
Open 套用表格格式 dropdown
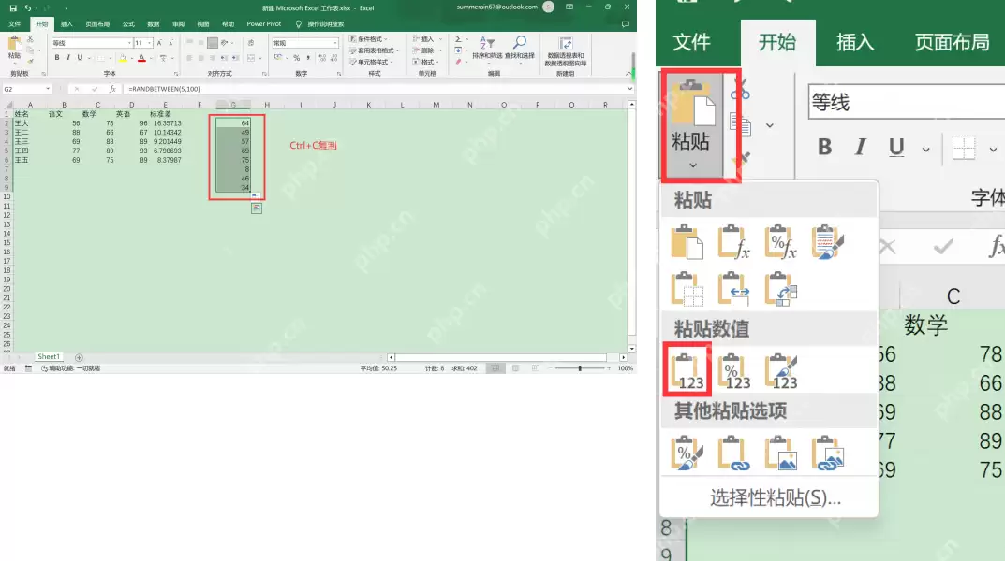[375, 50]
